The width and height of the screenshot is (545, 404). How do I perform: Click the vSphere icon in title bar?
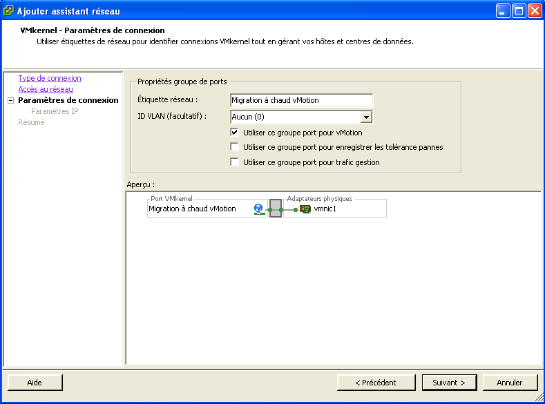point(9,10)
